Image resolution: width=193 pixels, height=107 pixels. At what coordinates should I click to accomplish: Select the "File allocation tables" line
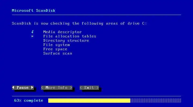pos(70,36)
